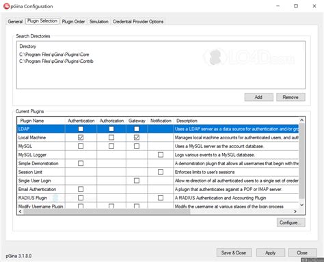This screenshot has height=262, width=324.
Task: Select the Session Limit plugin name
Action: (x=30, y=172)
